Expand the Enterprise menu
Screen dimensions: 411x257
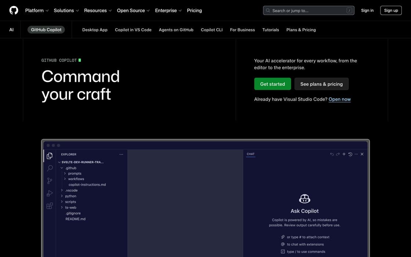[168, 11]
